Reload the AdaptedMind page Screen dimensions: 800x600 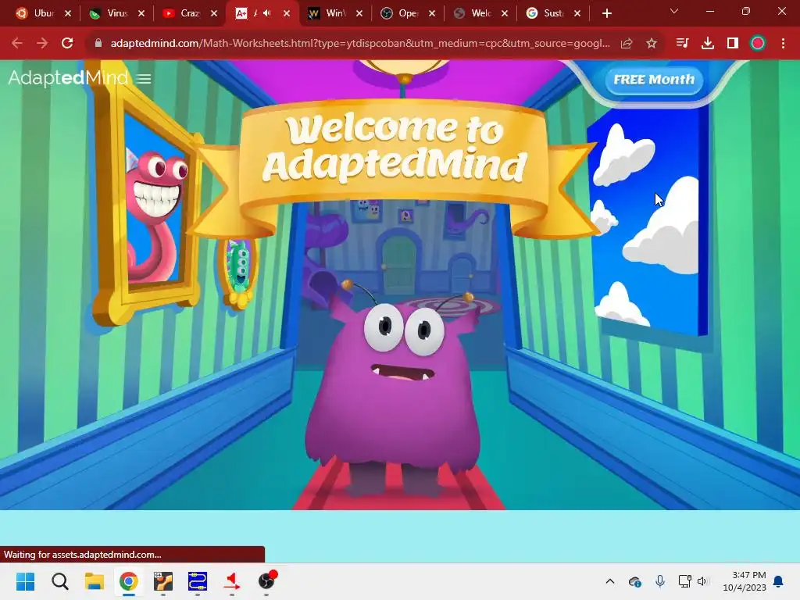tap(67, 44)
